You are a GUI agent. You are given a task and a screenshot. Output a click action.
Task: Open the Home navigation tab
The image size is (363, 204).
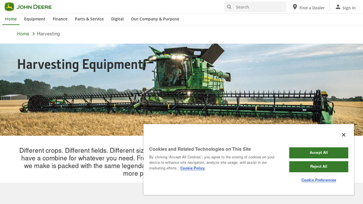11,19
